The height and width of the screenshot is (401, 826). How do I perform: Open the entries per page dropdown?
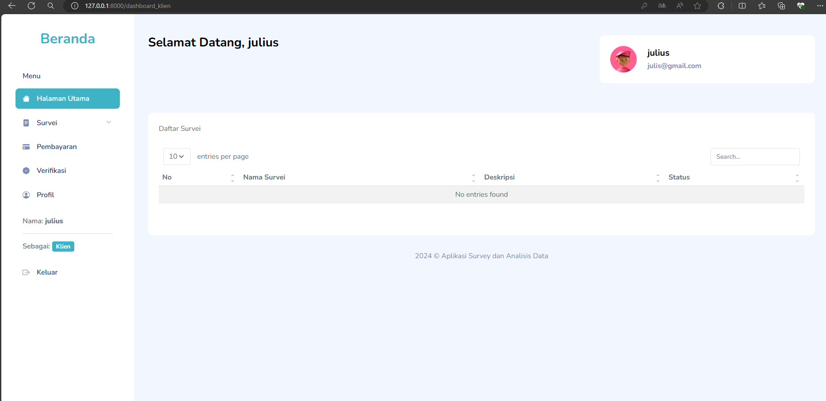[176, 157]
